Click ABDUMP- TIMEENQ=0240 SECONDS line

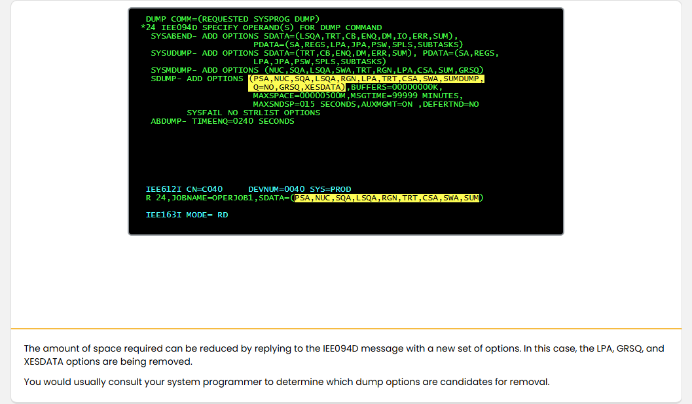coord(223,121)
